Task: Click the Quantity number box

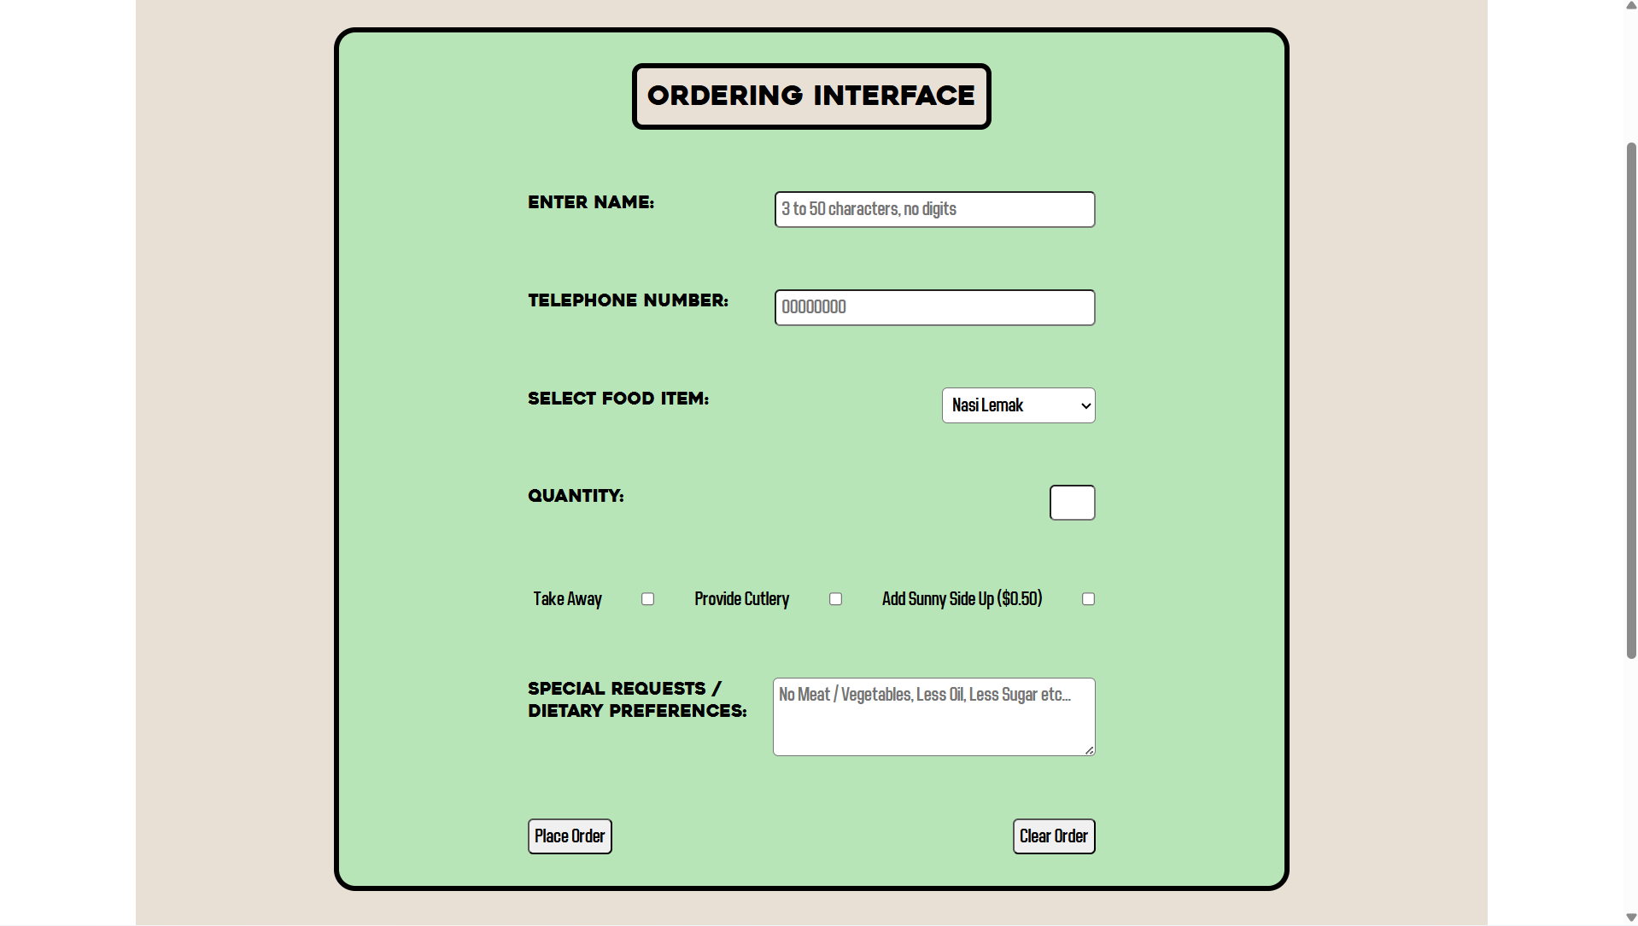Action: tap(1072, 503)
